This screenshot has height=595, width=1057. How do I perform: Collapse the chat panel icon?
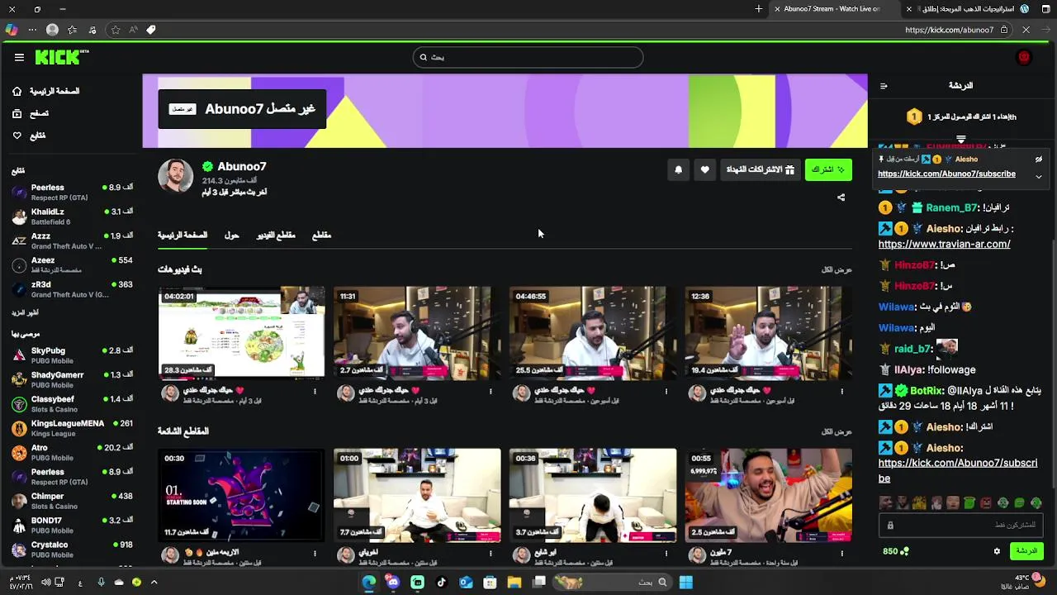(x=884, y=86)
